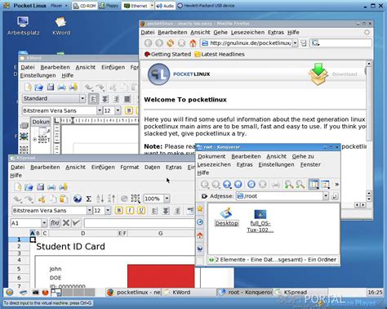Launch Firefox from taskbar quick-launch icon

[45, 293]
